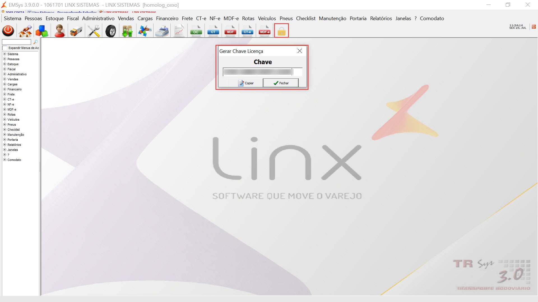
Task: Select NF-e in the sidebar tree
Action: pyautogui.click(x=11, y=104)
